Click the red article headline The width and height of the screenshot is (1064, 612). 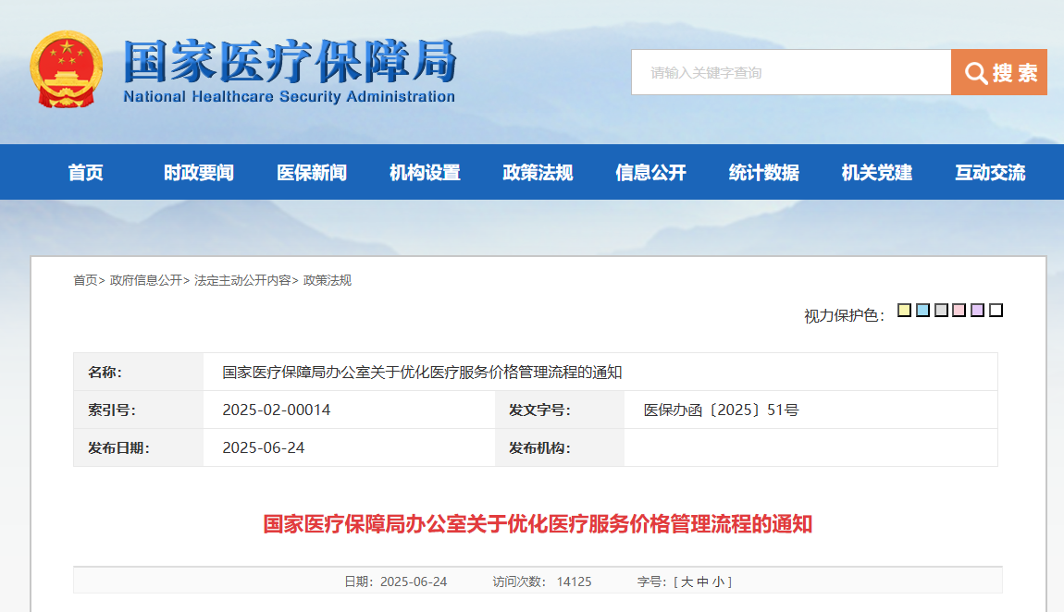(x=538, y=524)
